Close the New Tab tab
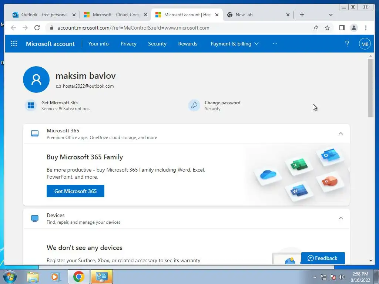Viewport: 379px width, 284px height. point(288,15)
